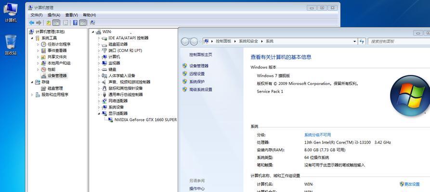Click the refresh button beside the address bar
The width and height of the screenshot is (430, 192).
[362, 41]
